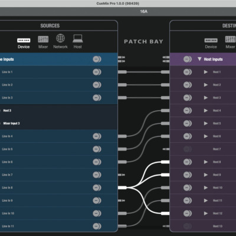This screenshot has height=236, width=236.
Task: Click the Host 1 input plug connector
Action: 165,72
